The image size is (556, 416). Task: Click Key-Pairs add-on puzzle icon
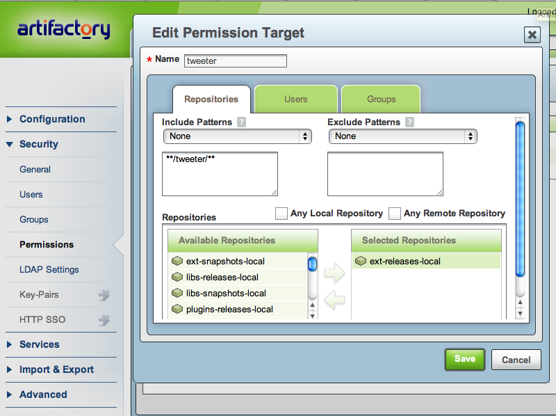click(x=104, y=295)
